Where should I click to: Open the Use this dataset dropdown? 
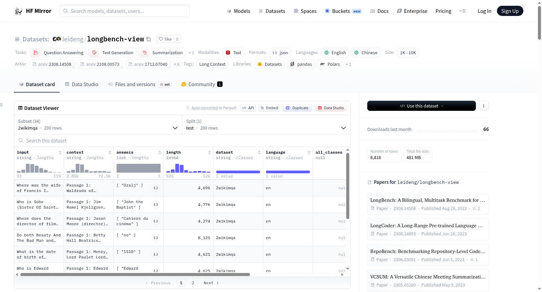(x=421, y=106)
